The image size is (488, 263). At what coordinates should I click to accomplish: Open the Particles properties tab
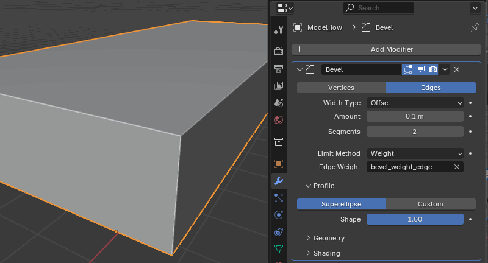(x=279, y=198)
